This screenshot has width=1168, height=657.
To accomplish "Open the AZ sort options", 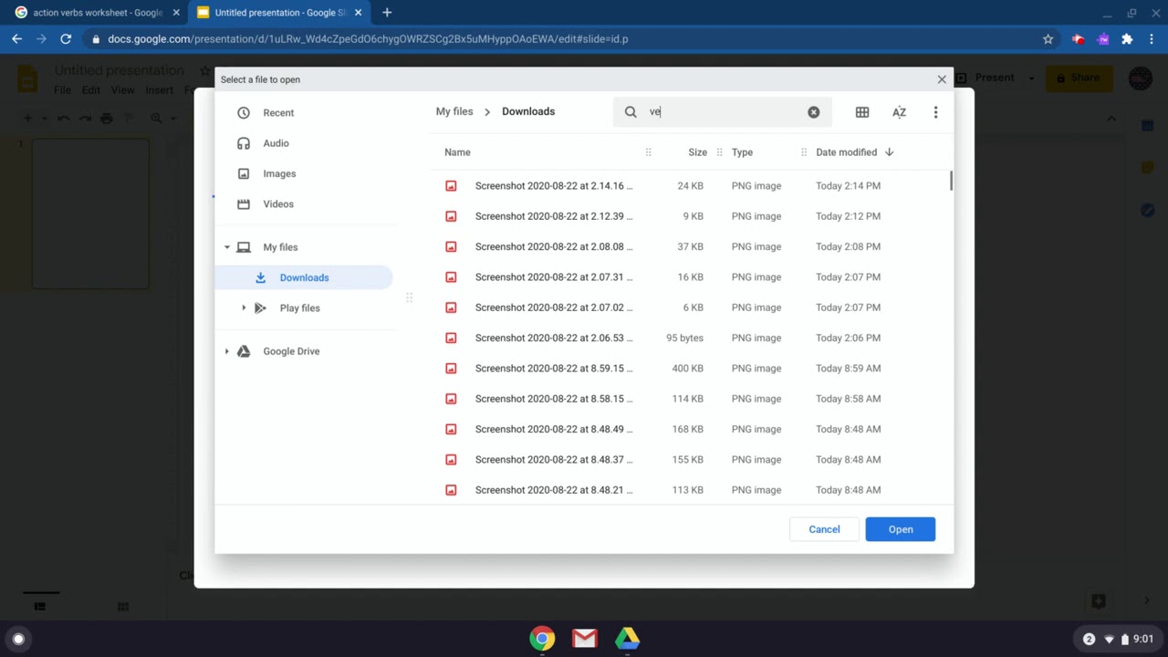I will coord(899,112).
